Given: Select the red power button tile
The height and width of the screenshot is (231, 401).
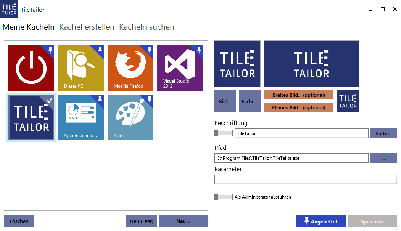Looking at the screenshot, I should coord(31,68).
